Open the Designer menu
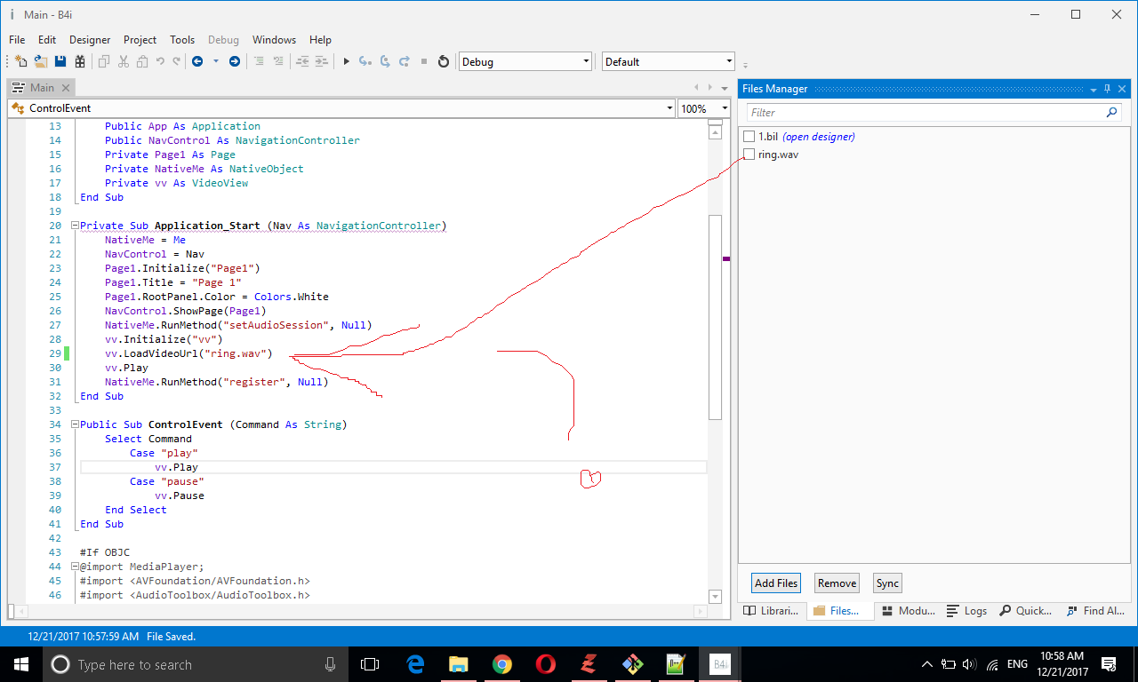 coord(90,40)
